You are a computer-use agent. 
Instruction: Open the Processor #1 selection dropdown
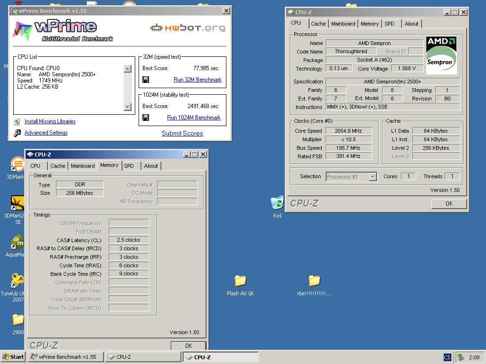coord(373,177)
